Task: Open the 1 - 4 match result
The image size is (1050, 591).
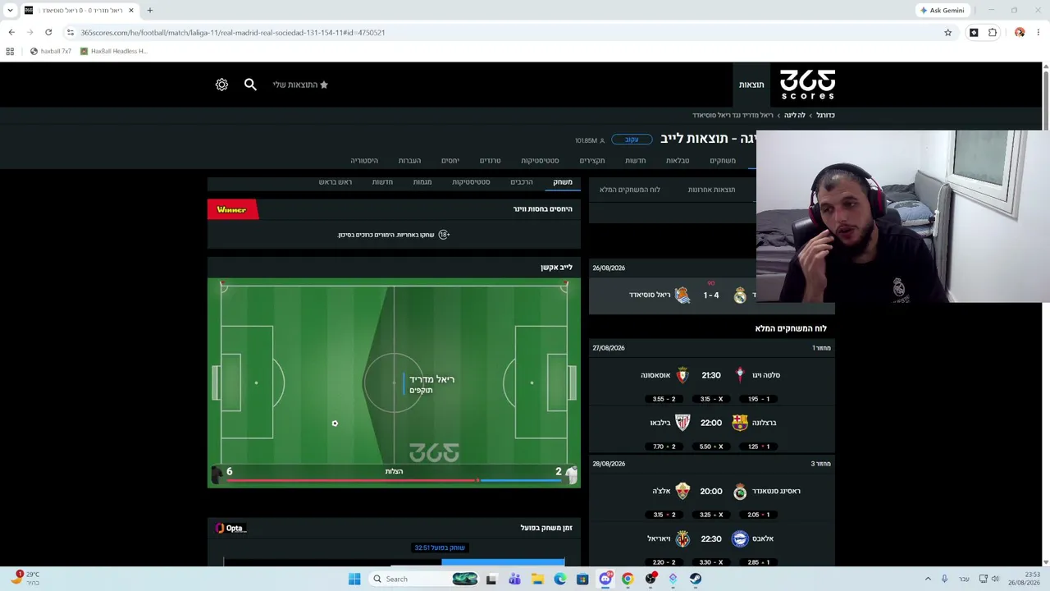Action: point(711,295)
